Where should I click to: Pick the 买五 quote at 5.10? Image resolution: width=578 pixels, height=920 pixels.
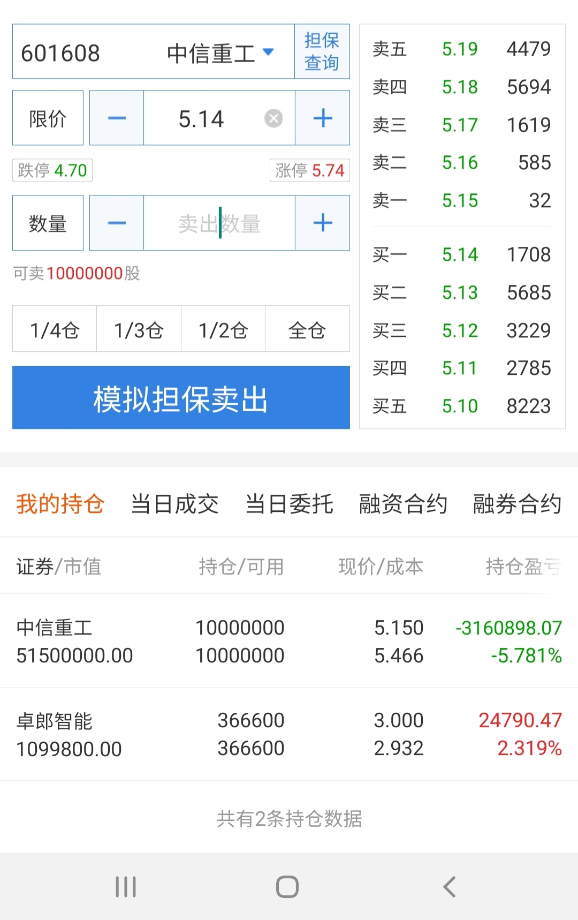(x=462, y=406)
